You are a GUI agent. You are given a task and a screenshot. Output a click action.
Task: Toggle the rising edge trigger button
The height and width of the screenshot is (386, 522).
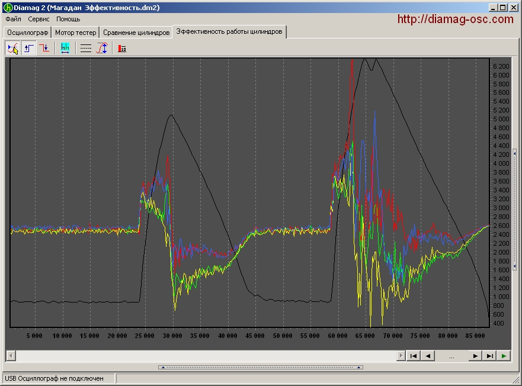tap(29, 49)
